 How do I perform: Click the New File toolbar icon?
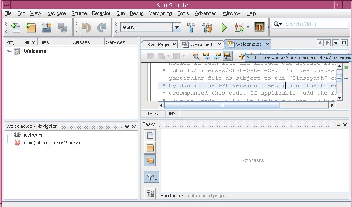[16, 28]
